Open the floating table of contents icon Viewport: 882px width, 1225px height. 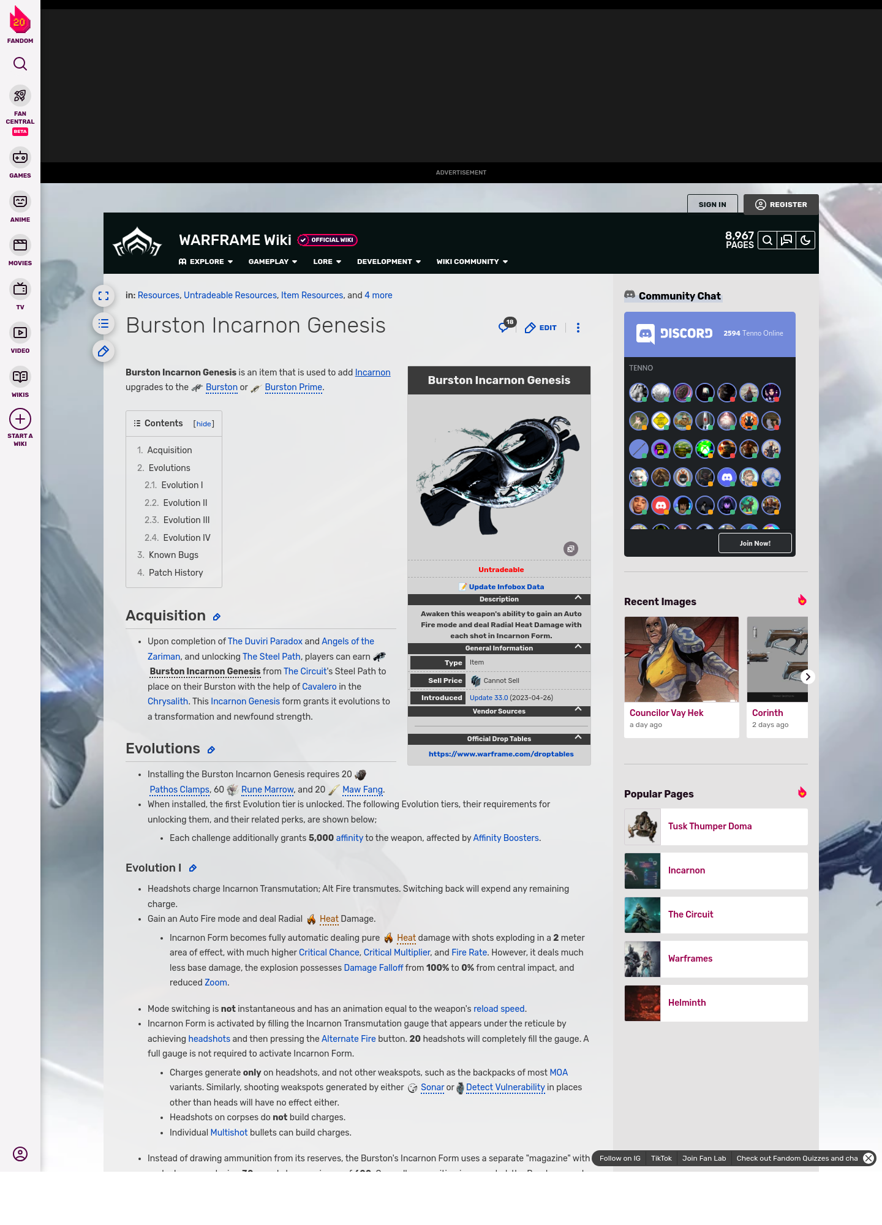pyautogui.click(x=104, y=323)
